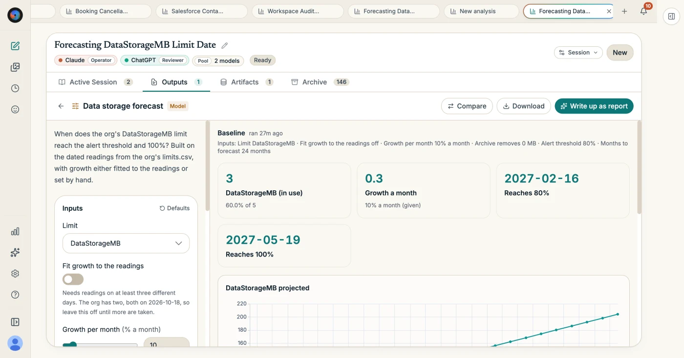Click the Compare button
The width and height of the screenshot is (684, 358).
[467, 106]
